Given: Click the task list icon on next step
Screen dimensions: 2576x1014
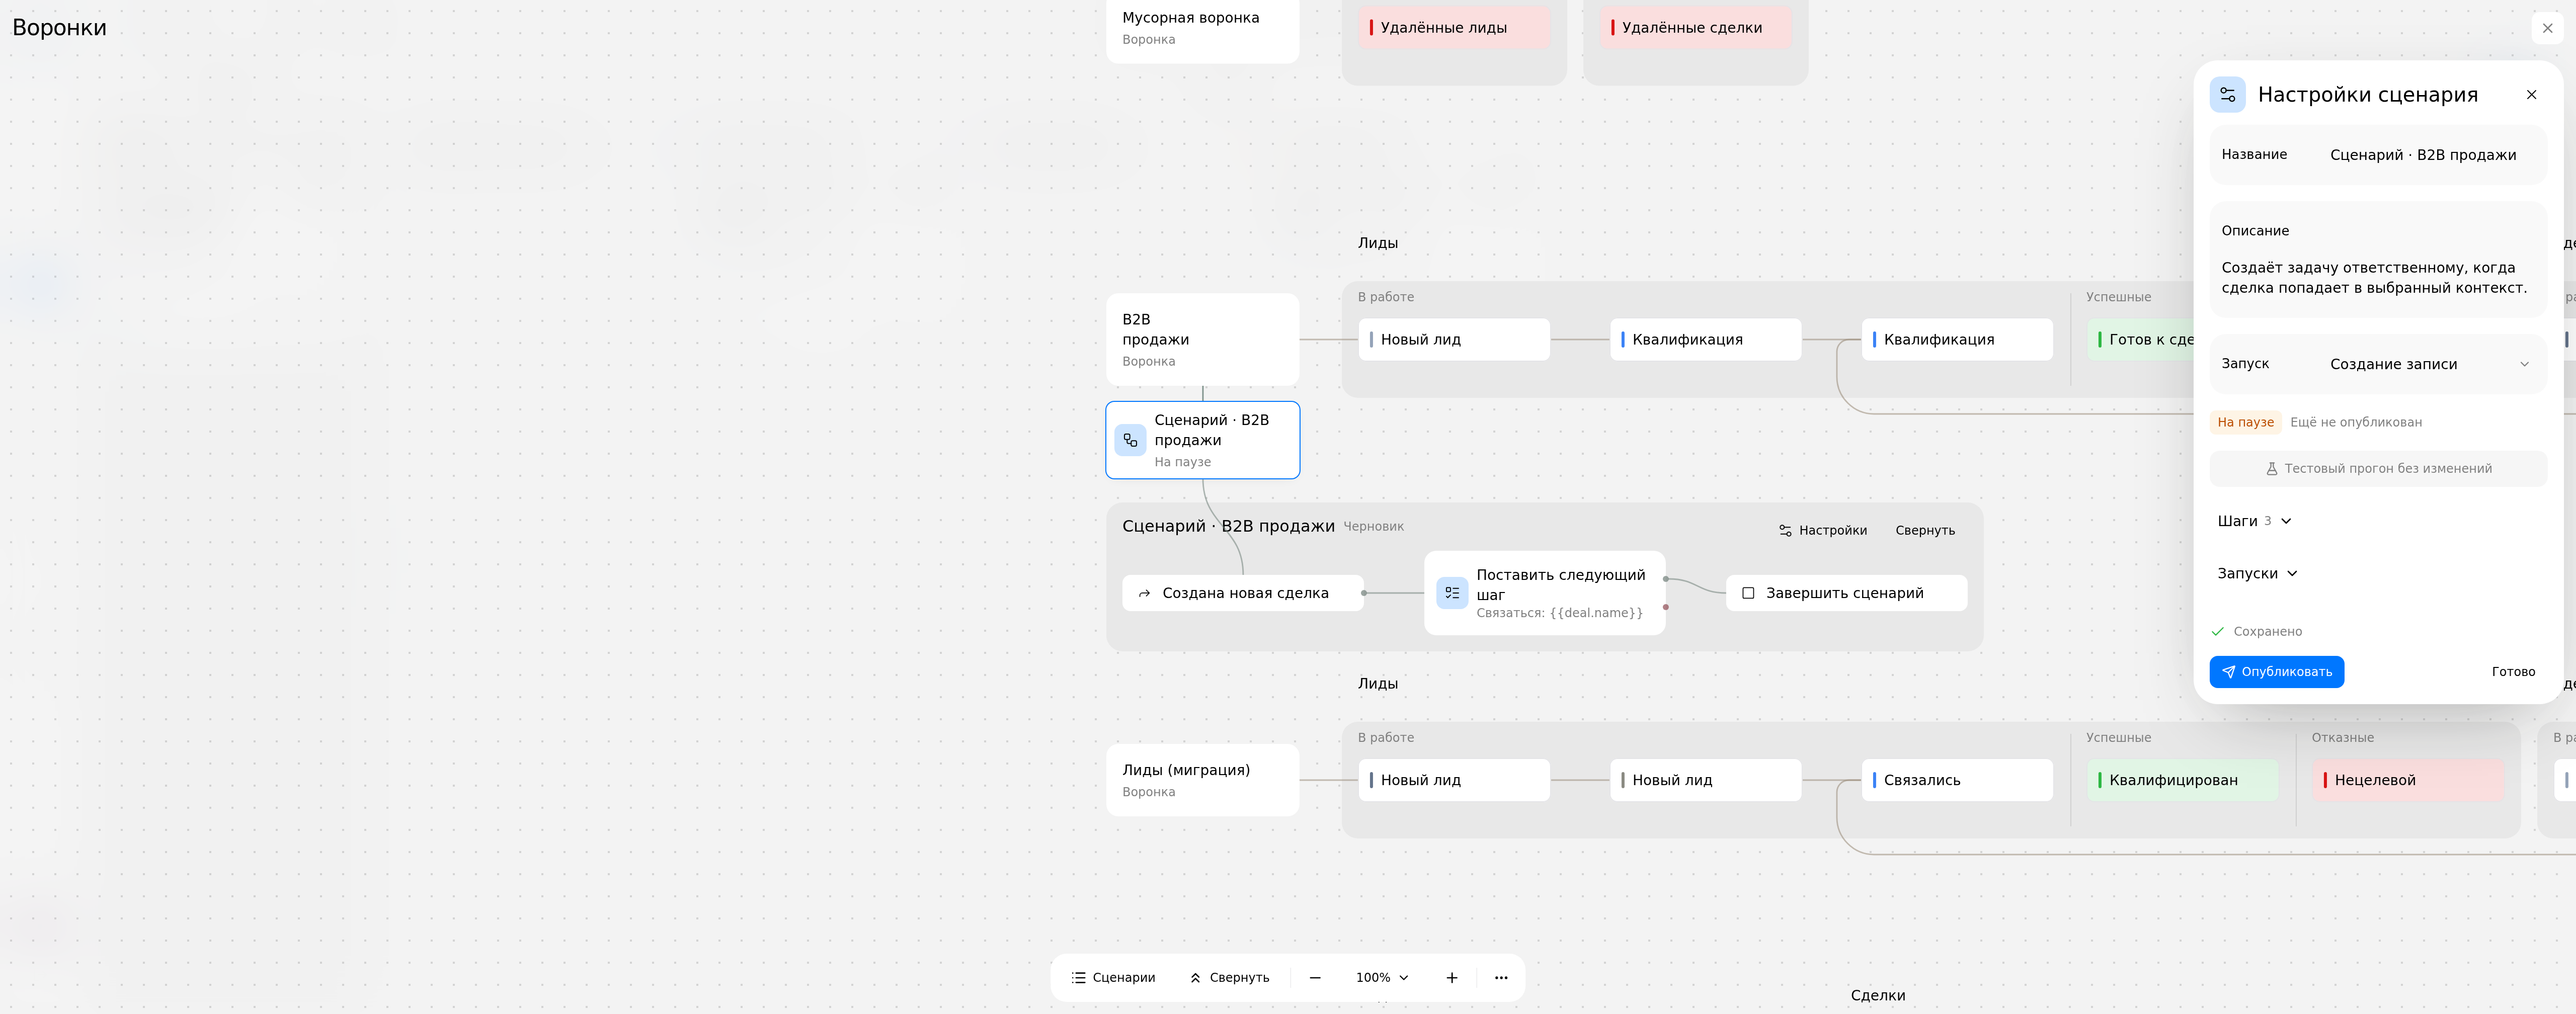Looking at the screenshot, I should (x=1452, y=593).
